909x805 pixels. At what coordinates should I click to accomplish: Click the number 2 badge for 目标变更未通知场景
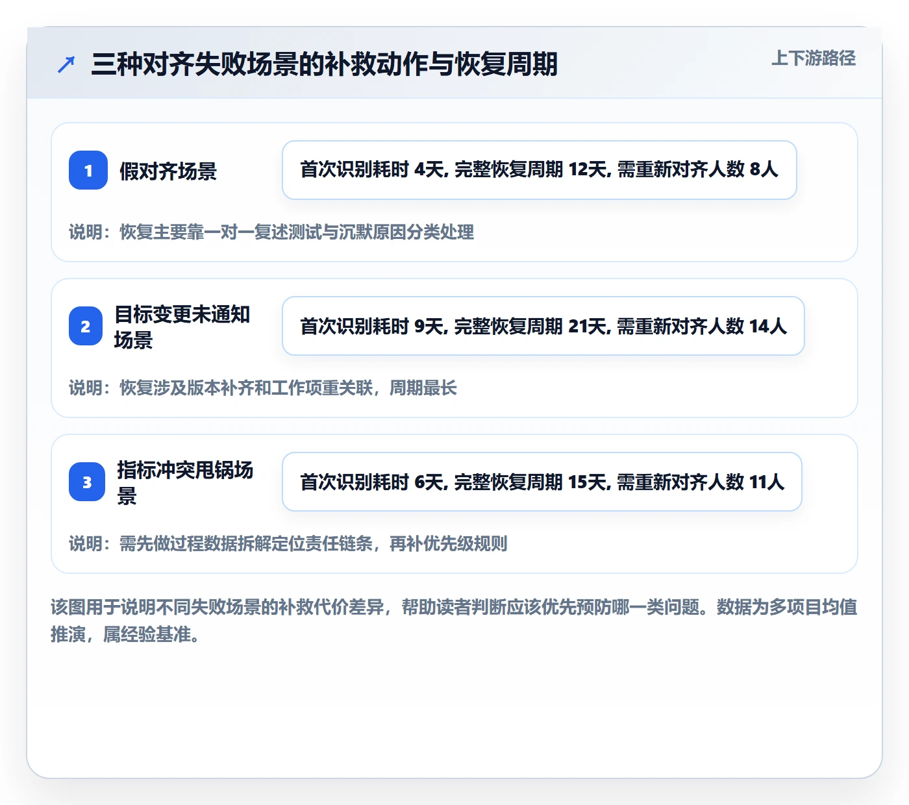[86, 326]
